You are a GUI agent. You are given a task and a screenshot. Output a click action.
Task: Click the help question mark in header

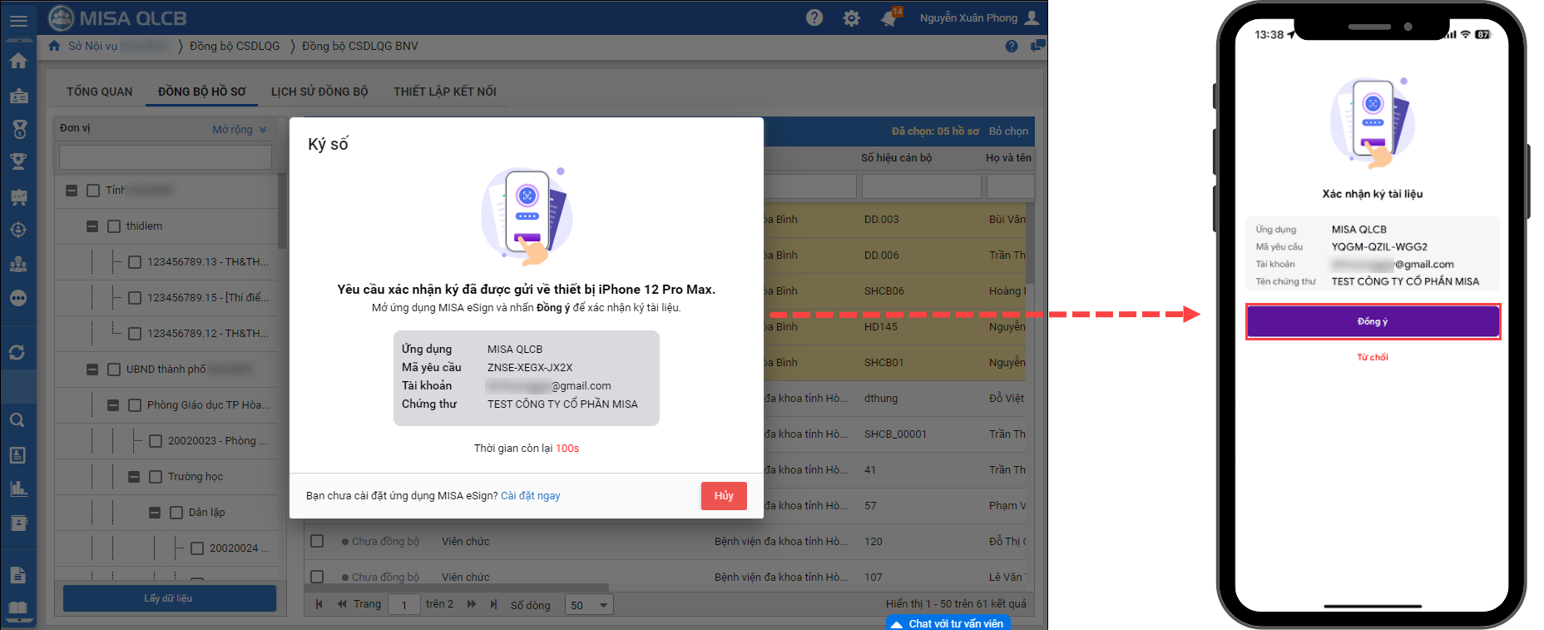click(x=814, y=17)
